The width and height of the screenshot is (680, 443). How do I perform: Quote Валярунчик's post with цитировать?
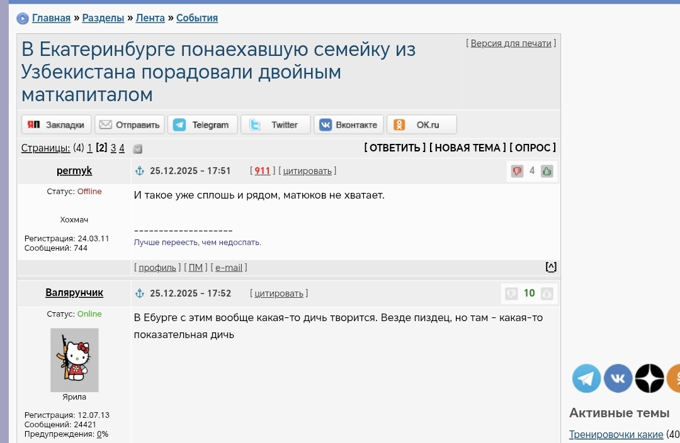point(279,293)
